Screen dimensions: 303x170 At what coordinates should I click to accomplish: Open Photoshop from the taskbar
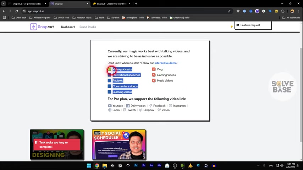click(136, 165)
